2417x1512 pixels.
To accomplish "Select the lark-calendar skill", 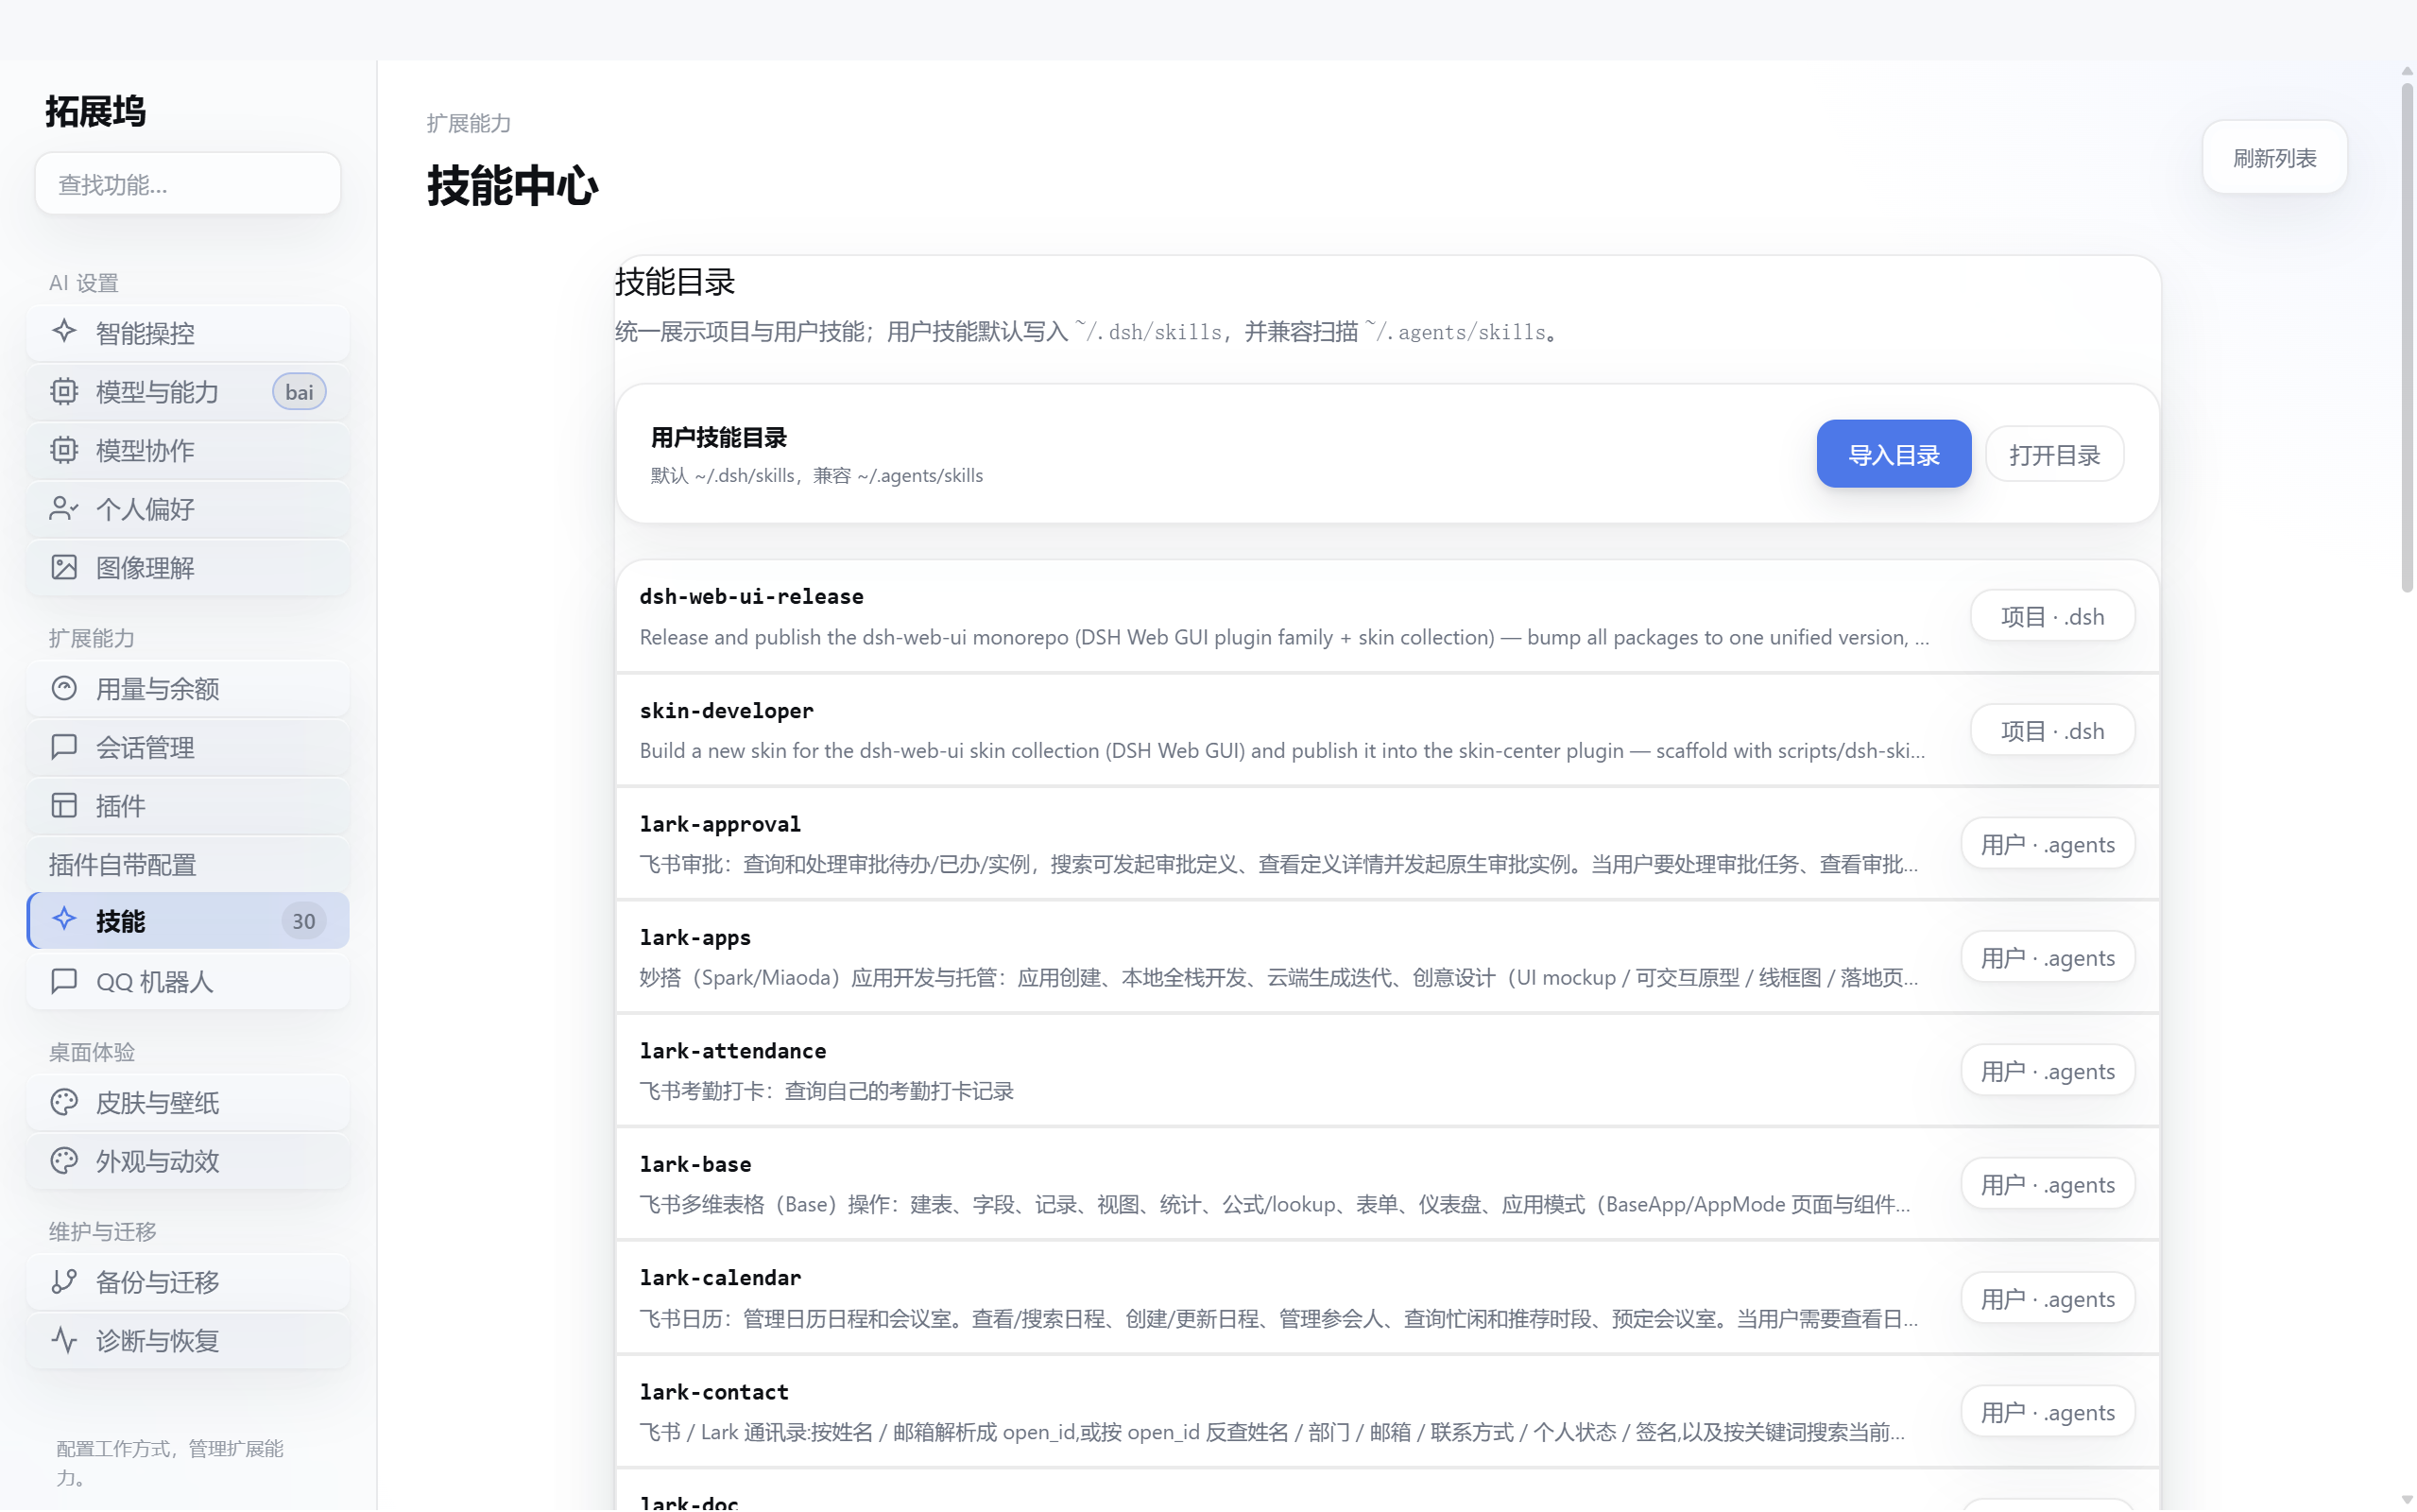I will [1387, 1298].
